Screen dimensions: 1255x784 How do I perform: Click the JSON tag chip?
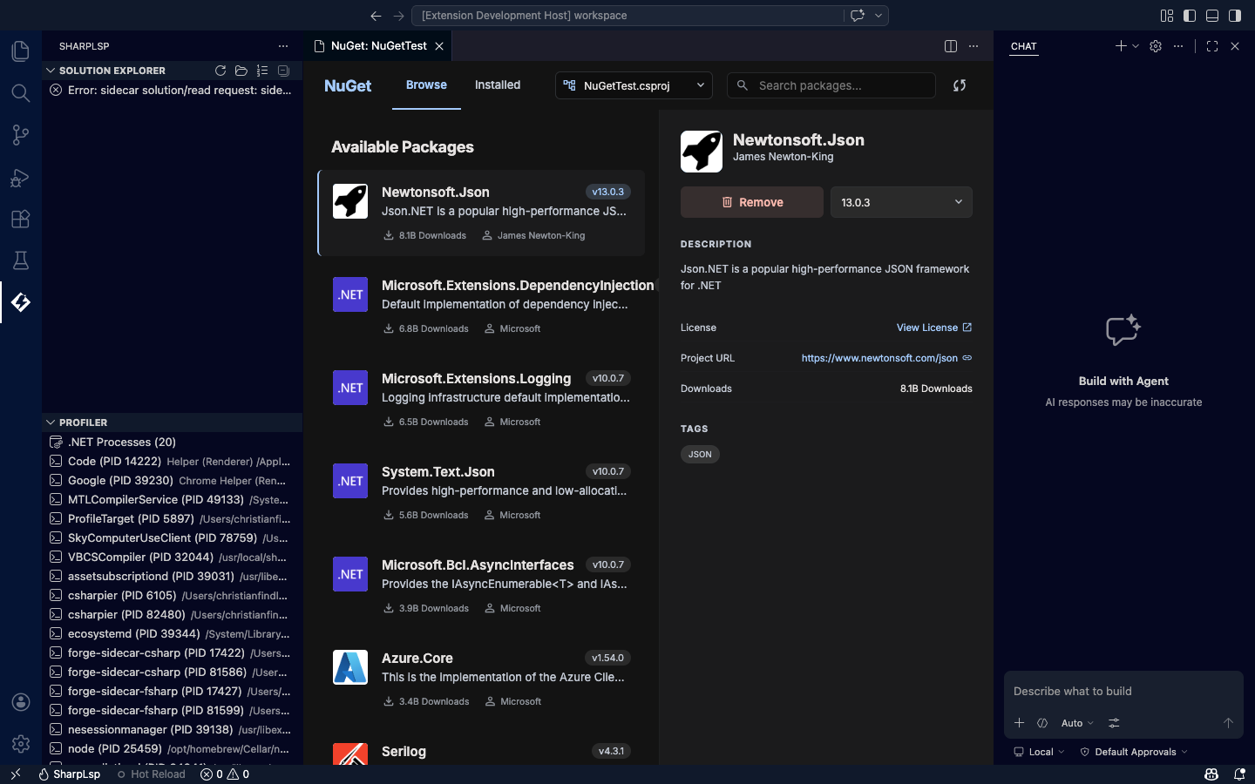(700, 454)
